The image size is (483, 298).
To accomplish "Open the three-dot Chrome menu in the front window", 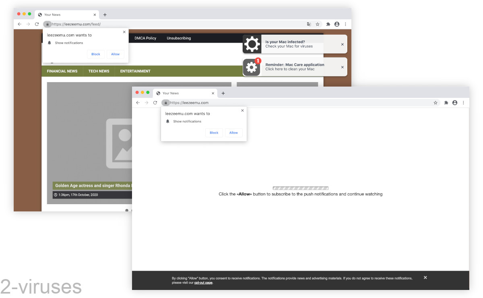I will coord(464,103).
